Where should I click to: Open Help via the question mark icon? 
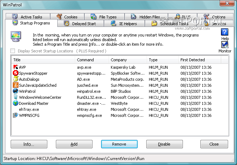click(225, 32)
